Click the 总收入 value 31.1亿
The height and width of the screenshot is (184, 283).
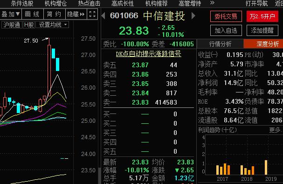[233, 73]
